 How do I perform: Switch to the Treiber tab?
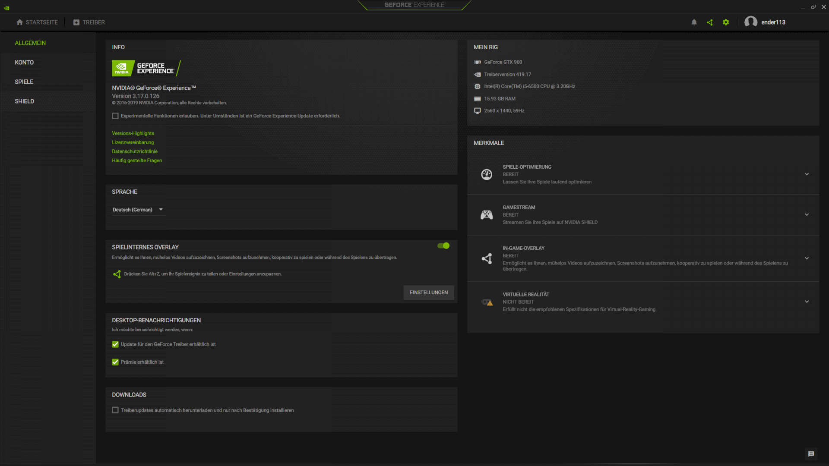point(89,22)
